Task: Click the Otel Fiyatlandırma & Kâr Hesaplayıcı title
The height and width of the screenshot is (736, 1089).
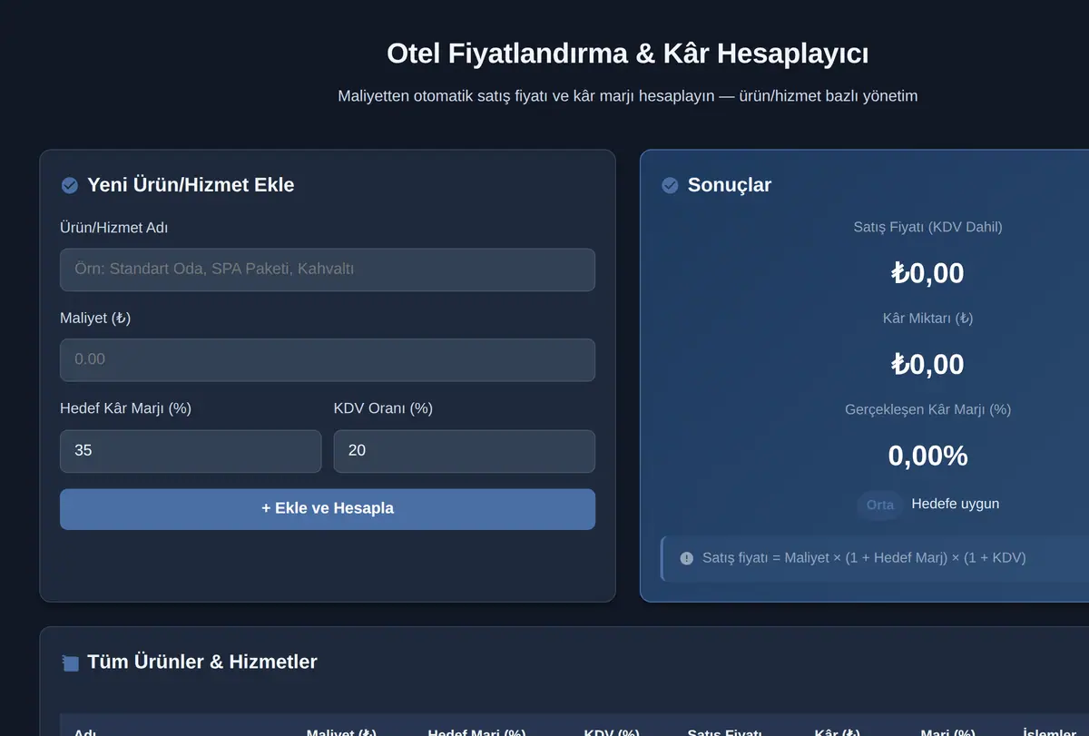Action: point(628,54)
